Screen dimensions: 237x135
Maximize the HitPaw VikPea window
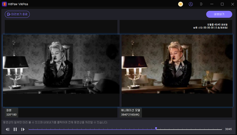[x=222, y=4]
